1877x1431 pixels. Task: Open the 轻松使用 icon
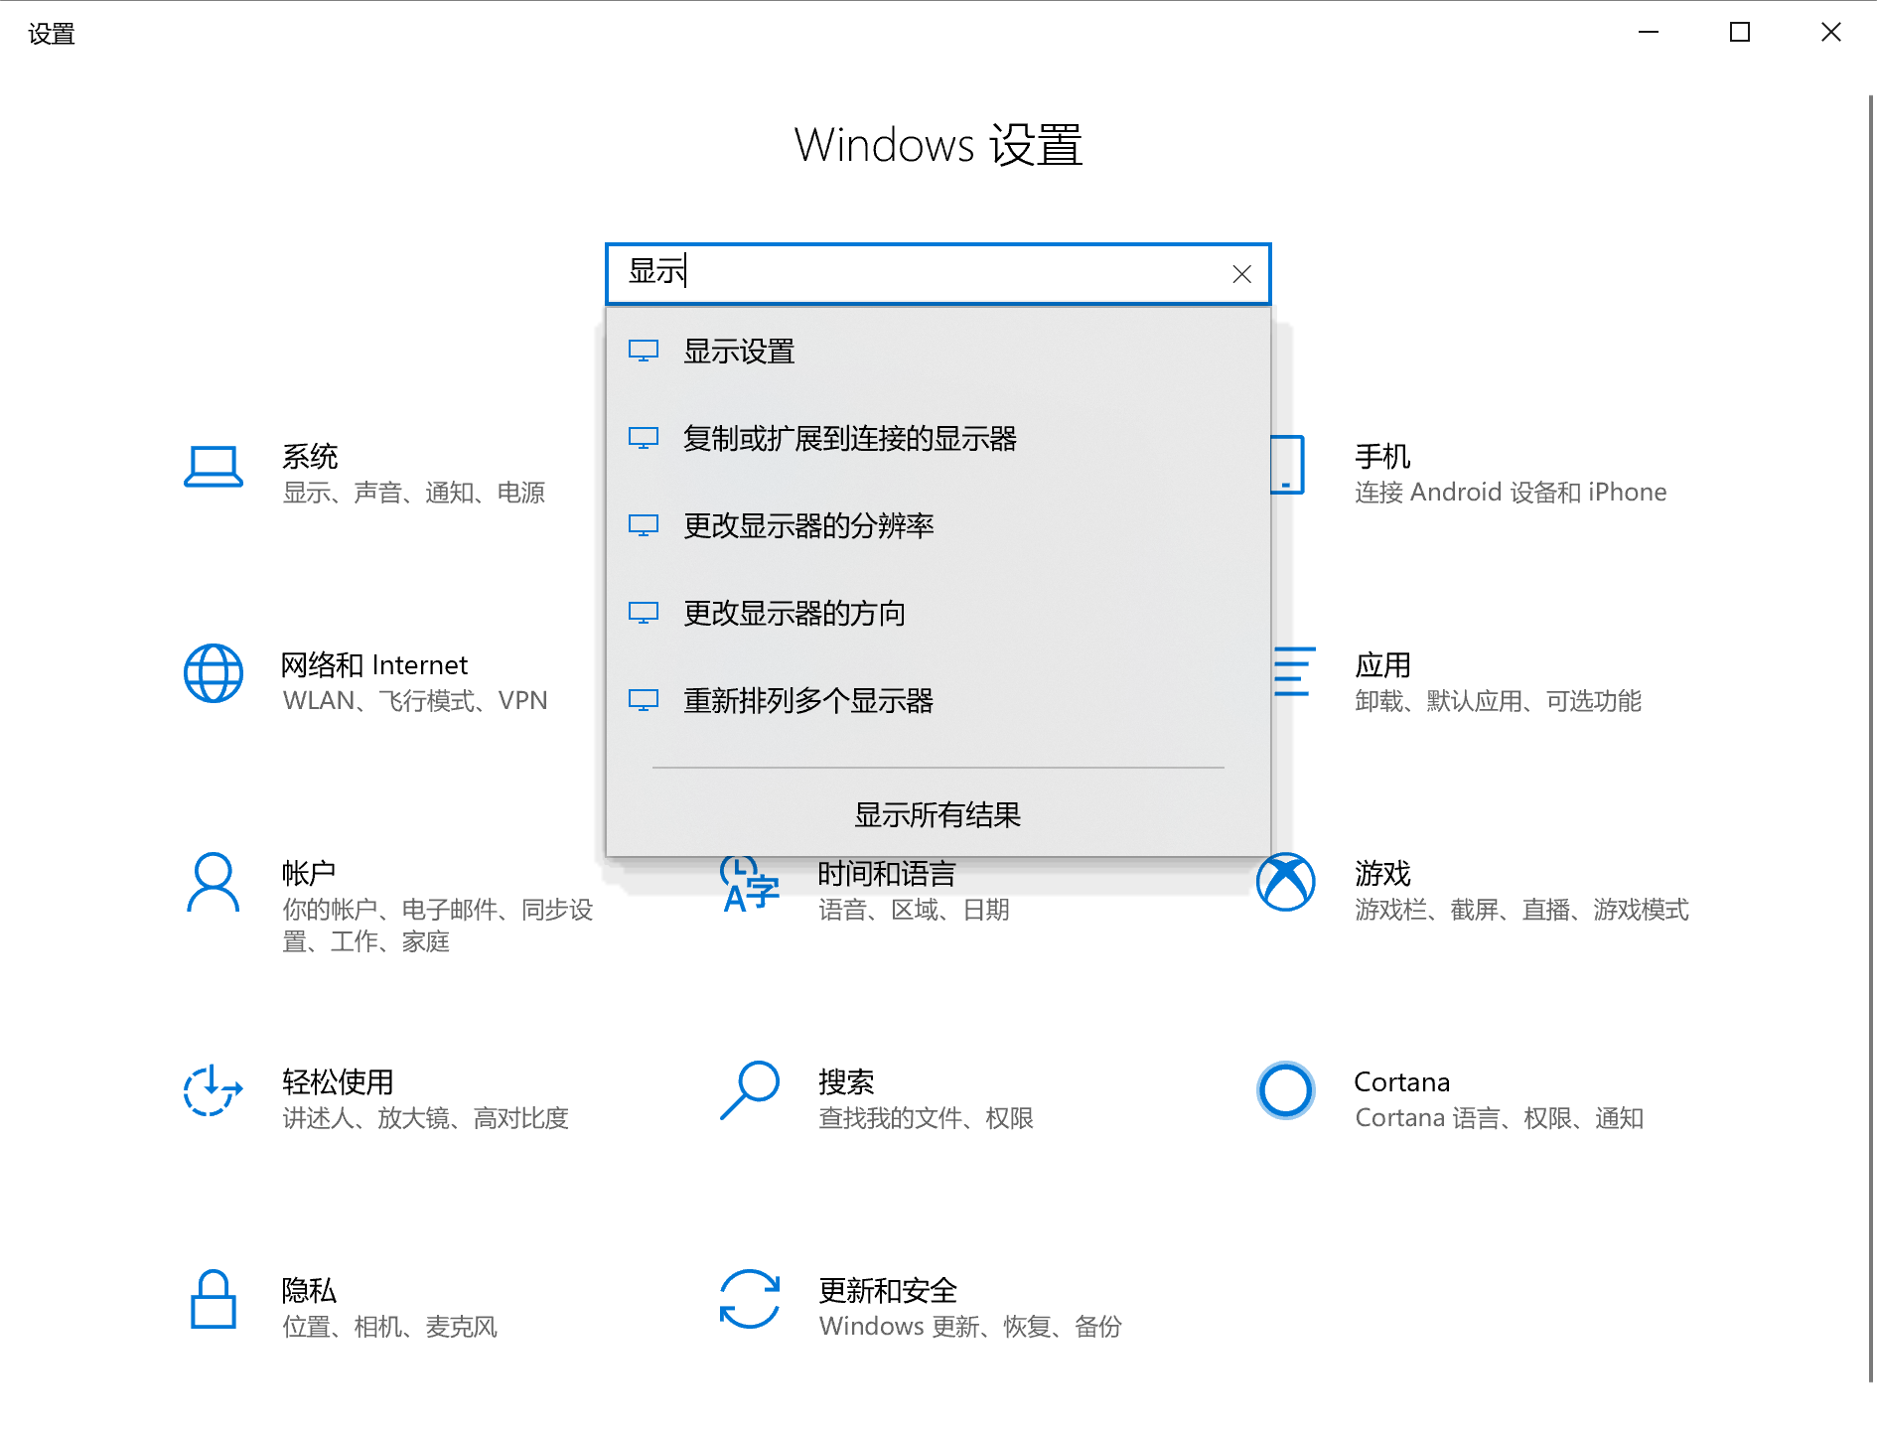[213, 1090]
